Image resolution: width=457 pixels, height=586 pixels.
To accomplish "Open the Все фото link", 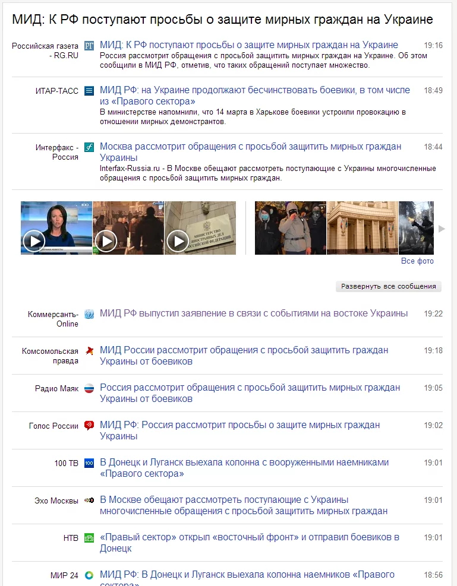I will [x=417, y=261].
